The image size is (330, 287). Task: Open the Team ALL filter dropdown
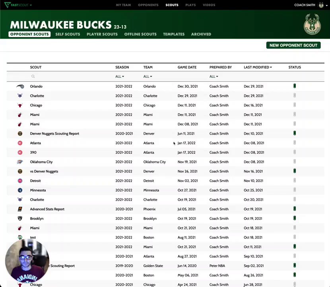point(148,77)
